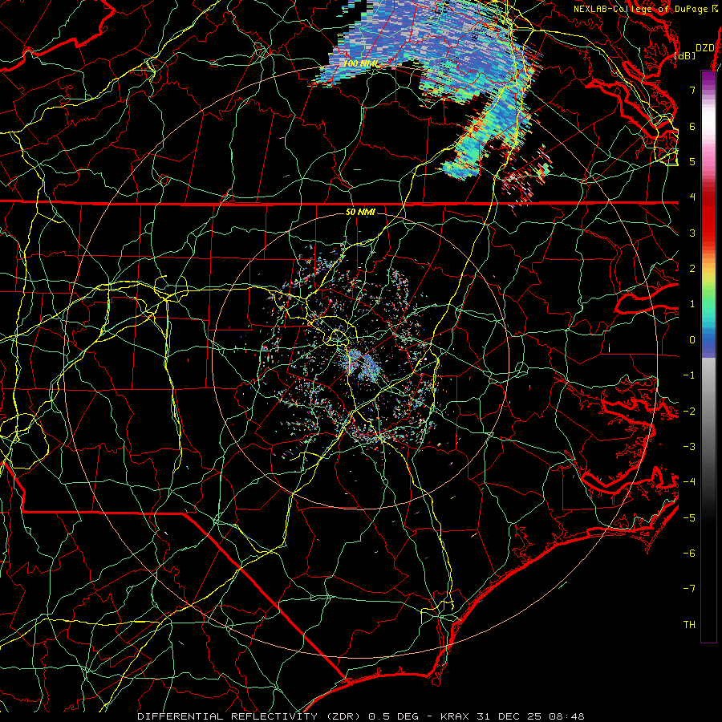Click the 100 NMI range ring label
The width and height of the screenshot is (722, 722).
[x=359, y=63]
